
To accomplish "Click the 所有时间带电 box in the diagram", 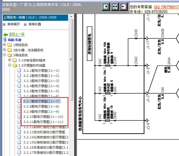I will point(89,44).
